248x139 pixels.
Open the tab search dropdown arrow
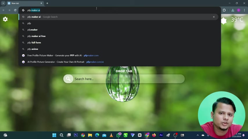(3, 3)
